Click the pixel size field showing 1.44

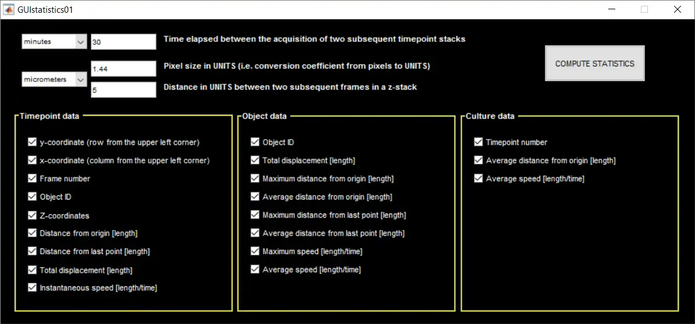click(x=123, y=69)
